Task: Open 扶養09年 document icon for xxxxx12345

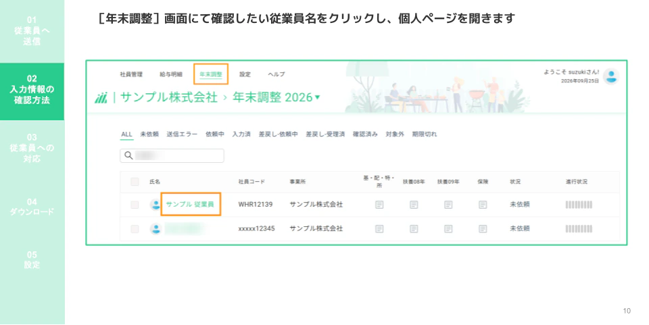Action: 448,228
